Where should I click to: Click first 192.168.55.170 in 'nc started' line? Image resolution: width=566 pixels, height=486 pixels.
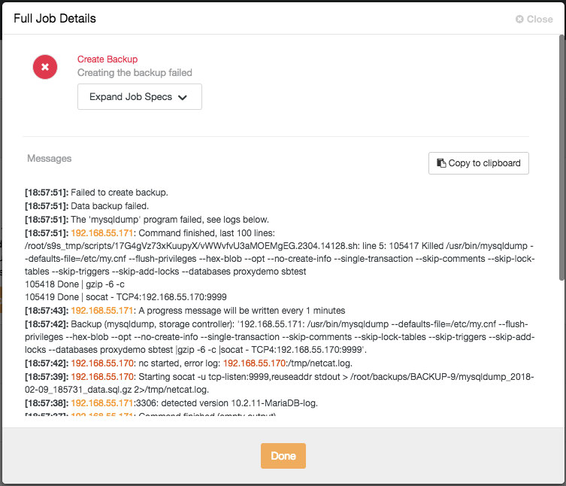pyautogui.click(x=102, y=363)
